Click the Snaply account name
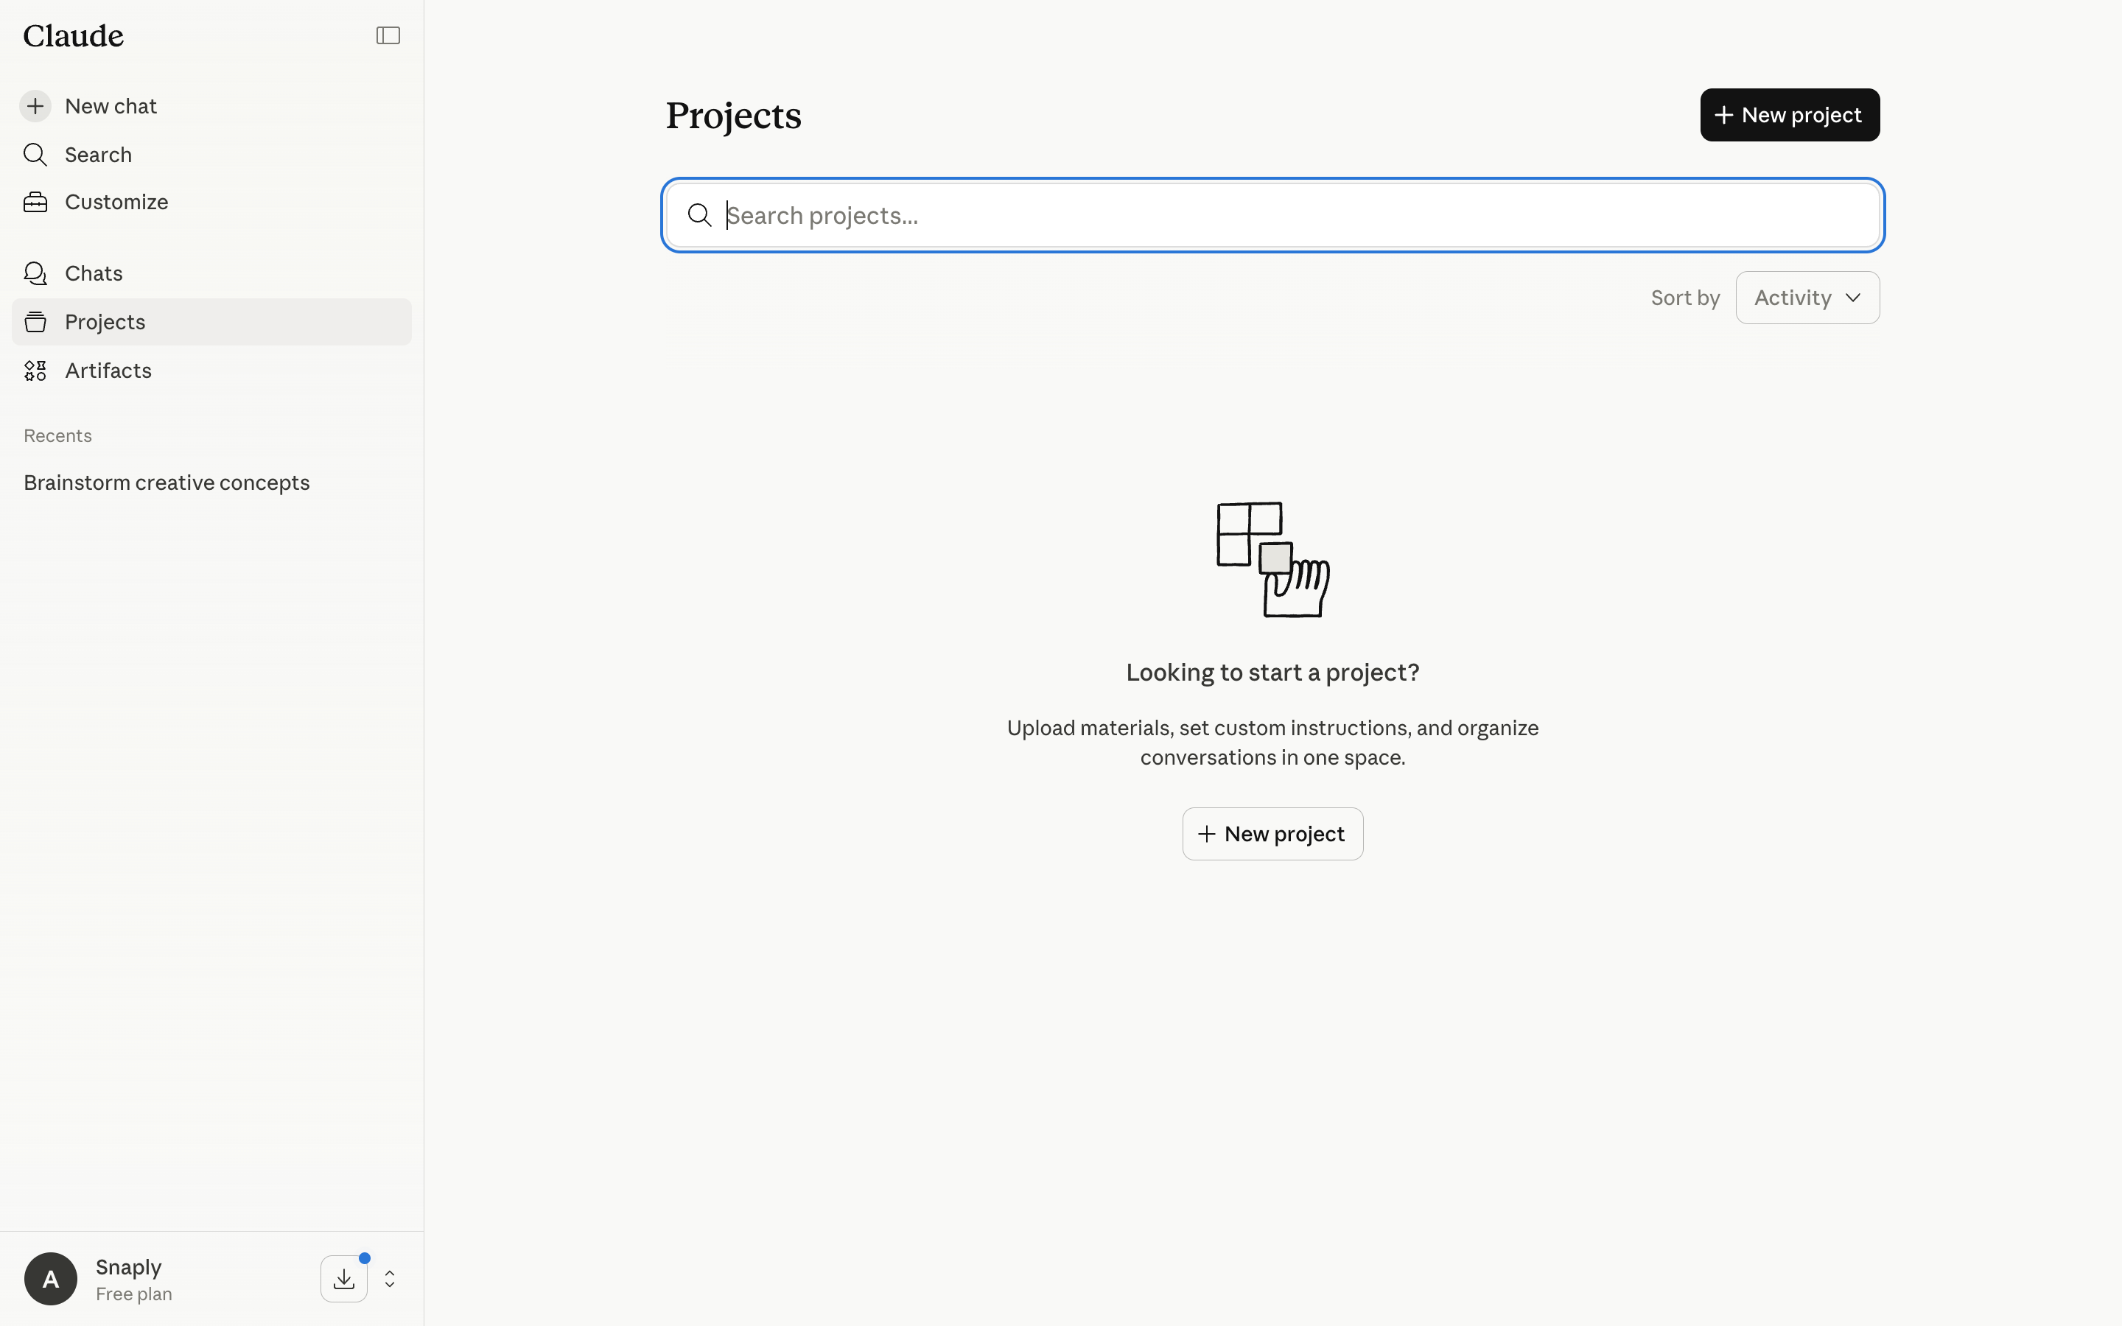This screenshot has width=2122, height=1326. click(x=129, y=1266)
